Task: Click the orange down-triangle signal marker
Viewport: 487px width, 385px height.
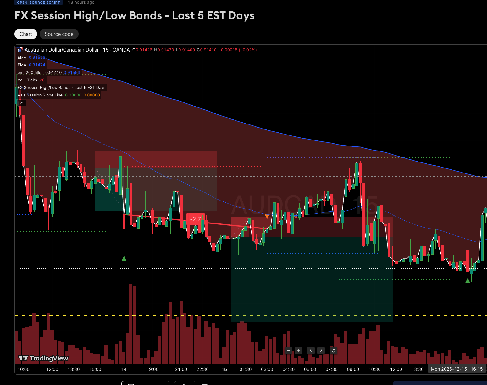Action: (267, 216)
